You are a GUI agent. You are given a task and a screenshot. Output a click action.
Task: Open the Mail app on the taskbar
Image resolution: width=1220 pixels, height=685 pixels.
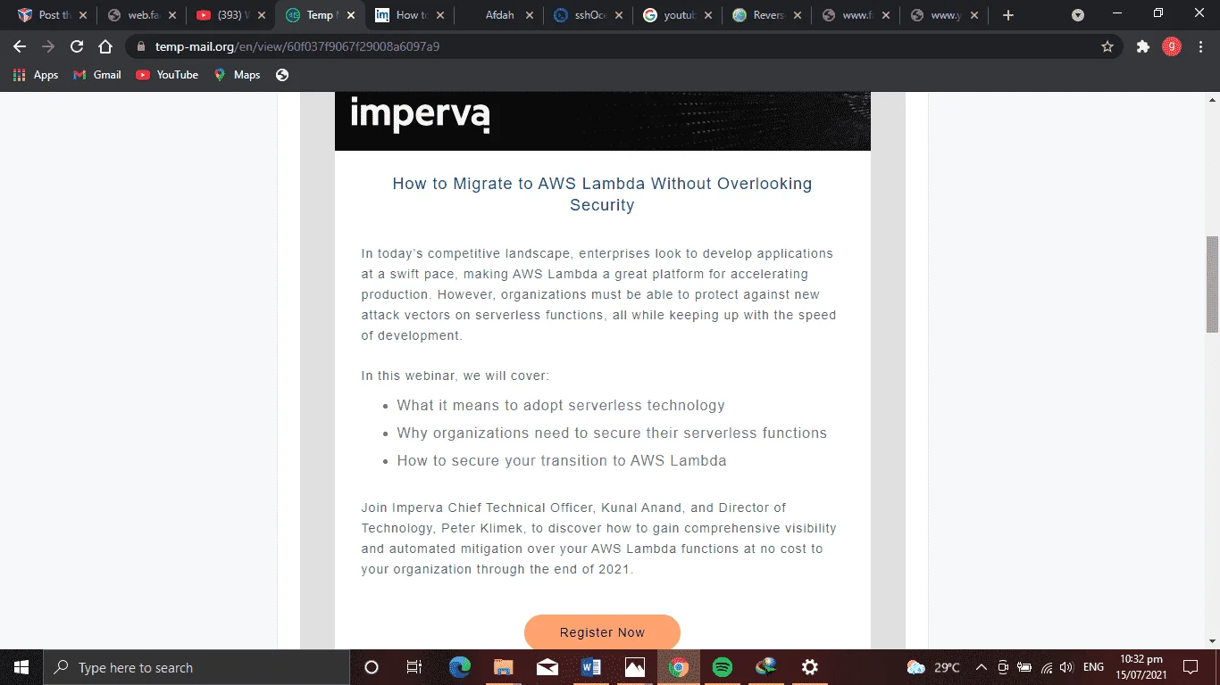coord(547,667)
